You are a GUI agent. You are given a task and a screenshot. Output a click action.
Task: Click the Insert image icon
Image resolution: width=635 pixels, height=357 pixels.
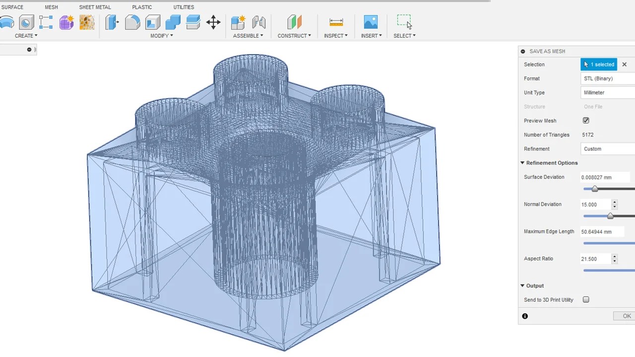pos(371,22)
